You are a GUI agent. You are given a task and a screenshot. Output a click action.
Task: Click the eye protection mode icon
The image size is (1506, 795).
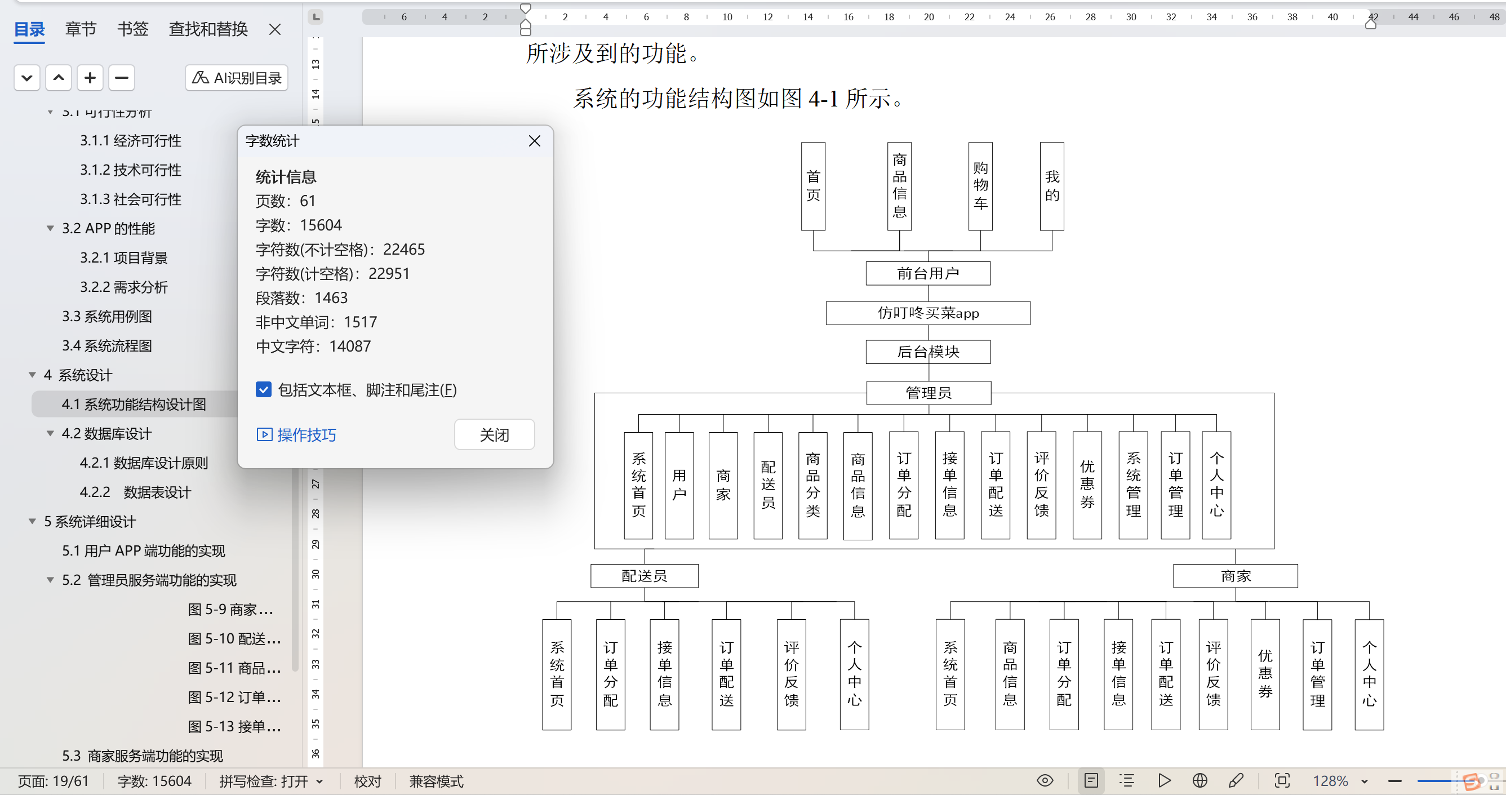1045,780
